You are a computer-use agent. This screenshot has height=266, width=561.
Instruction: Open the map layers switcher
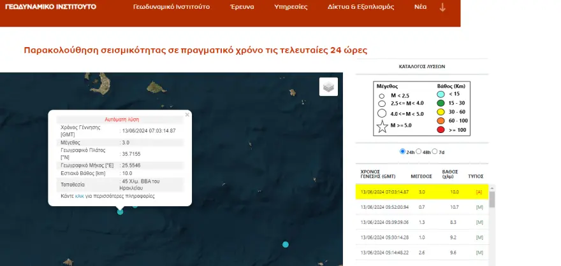[x=328, y=87]
